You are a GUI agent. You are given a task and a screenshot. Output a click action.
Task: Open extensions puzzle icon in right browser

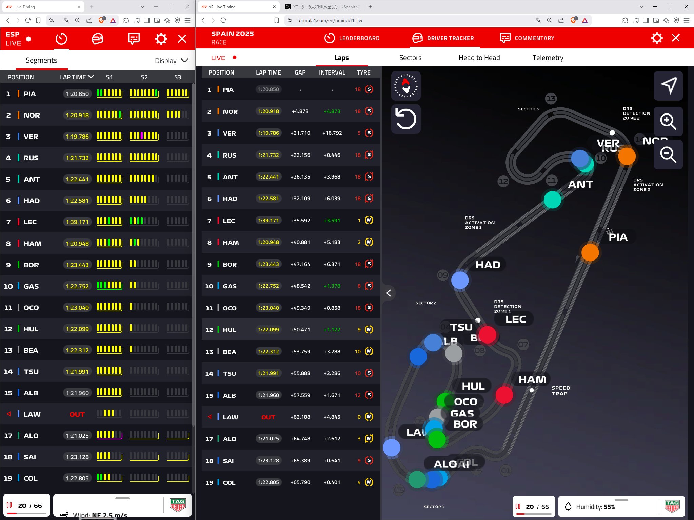tap(625, 20)
